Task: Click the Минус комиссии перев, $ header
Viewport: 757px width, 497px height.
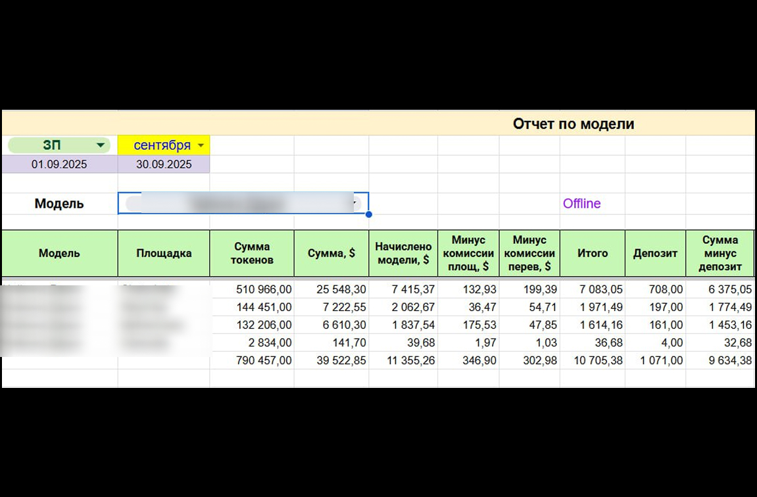Action: (x=529, y=253)
